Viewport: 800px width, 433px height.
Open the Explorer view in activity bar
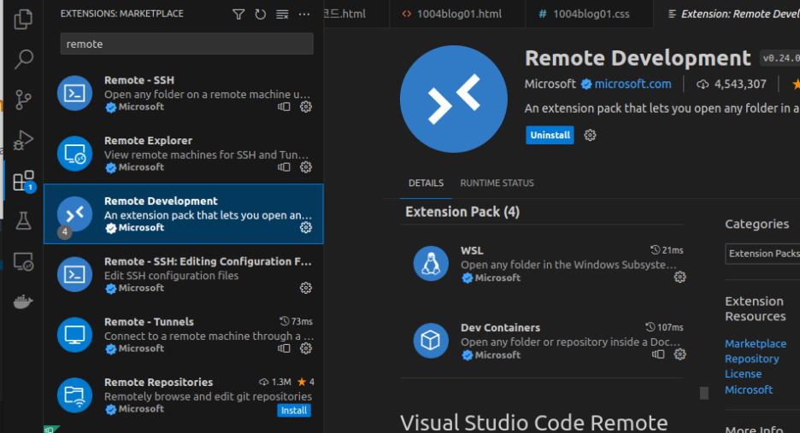[x=23, y=20]
